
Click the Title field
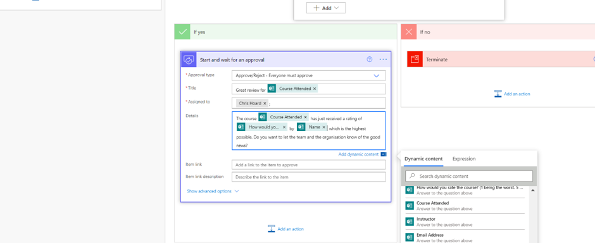point(308,89)
